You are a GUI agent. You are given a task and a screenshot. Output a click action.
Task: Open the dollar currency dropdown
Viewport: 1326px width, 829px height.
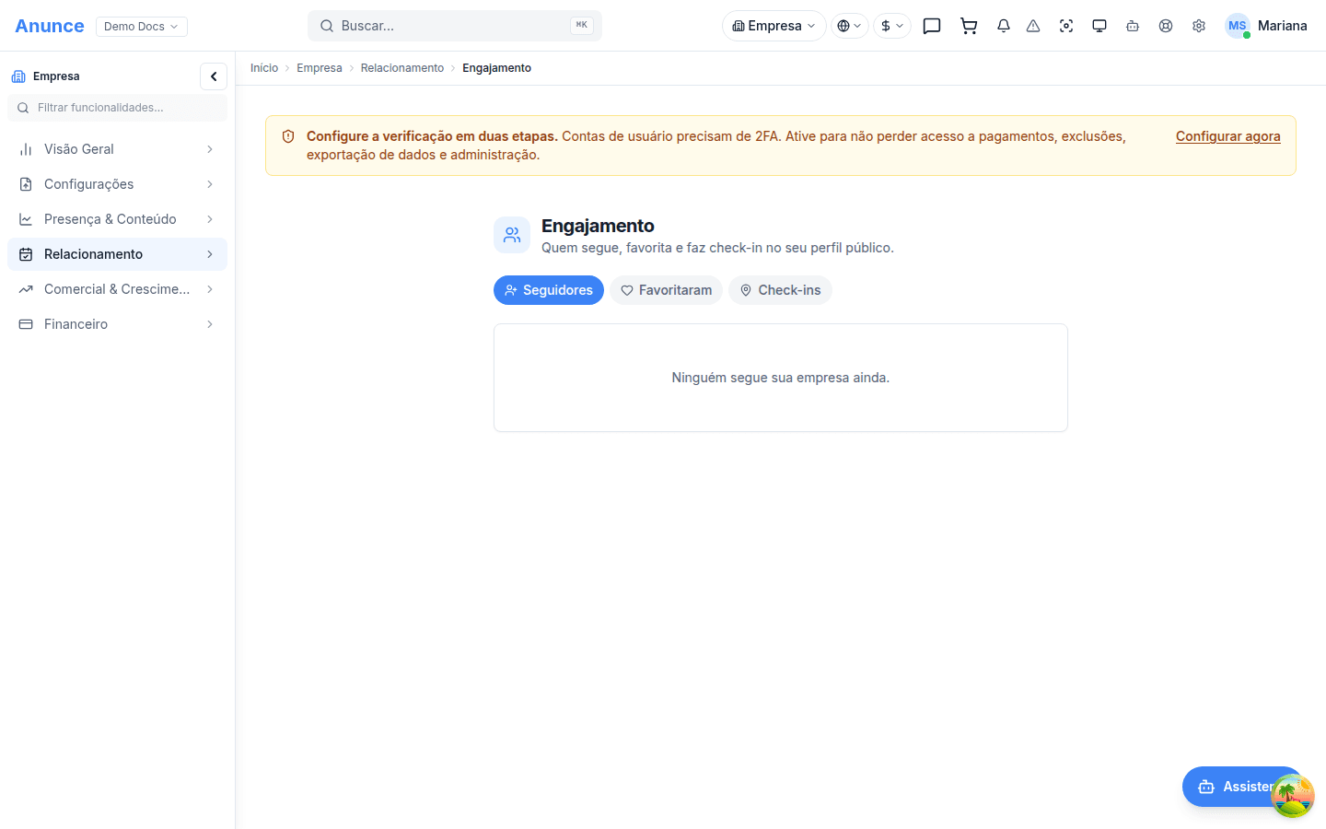892,26
